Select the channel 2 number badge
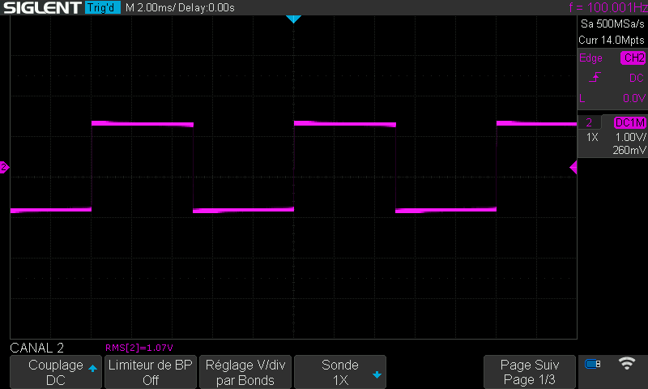Viewport: 648px width, 389px height. coord(589,122)
